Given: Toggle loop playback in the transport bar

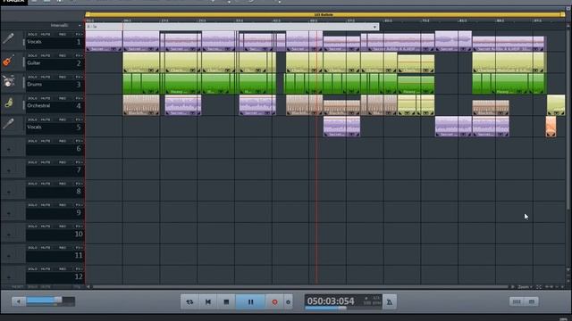Looking at the screenshot, I should (189, 301).
